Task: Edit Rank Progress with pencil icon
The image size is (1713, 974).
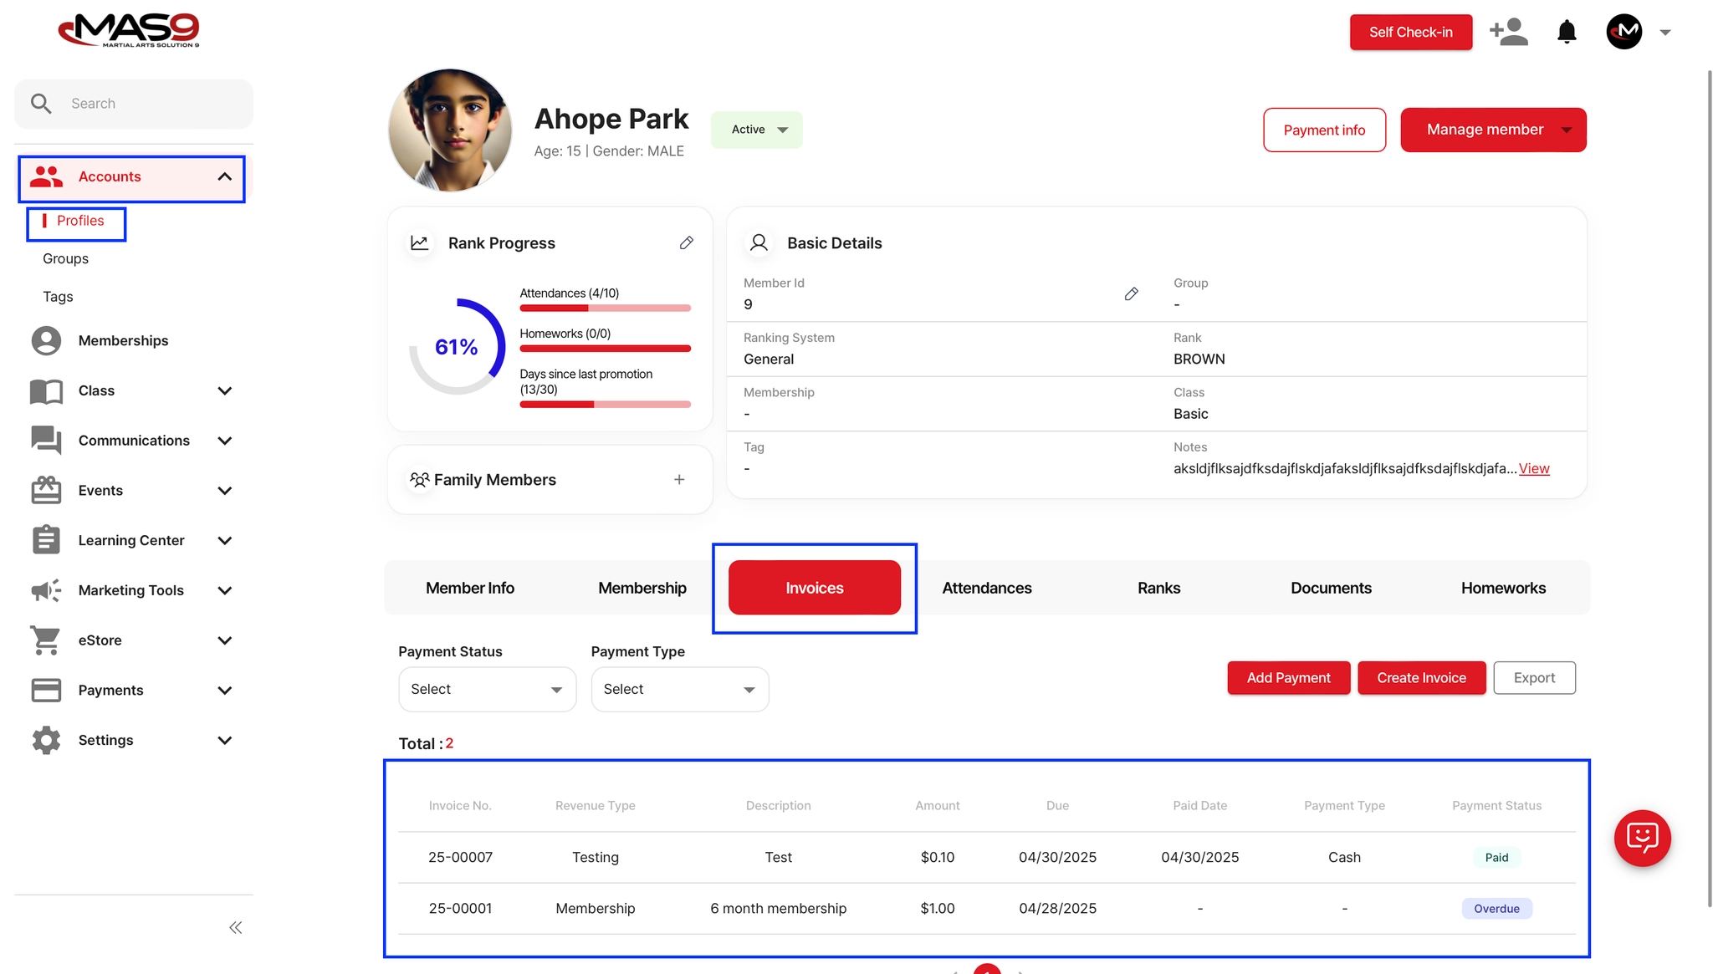Action: (686, 243)
